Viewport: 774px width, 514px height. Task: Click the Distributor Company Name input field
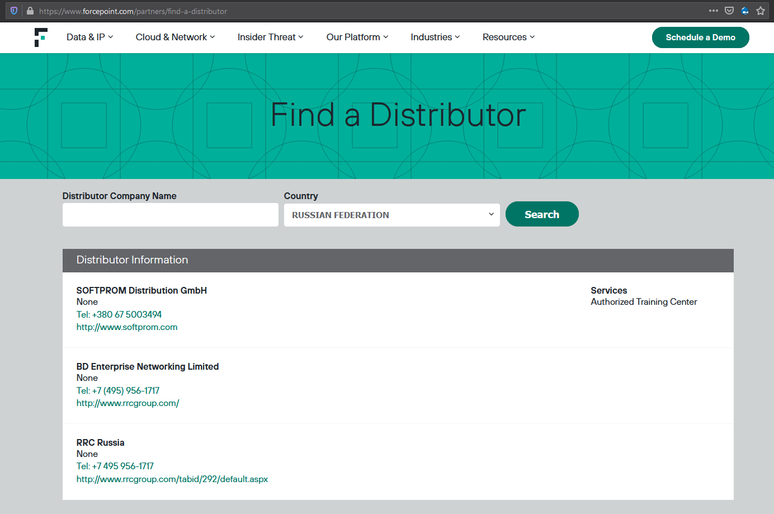pos(170,215)
